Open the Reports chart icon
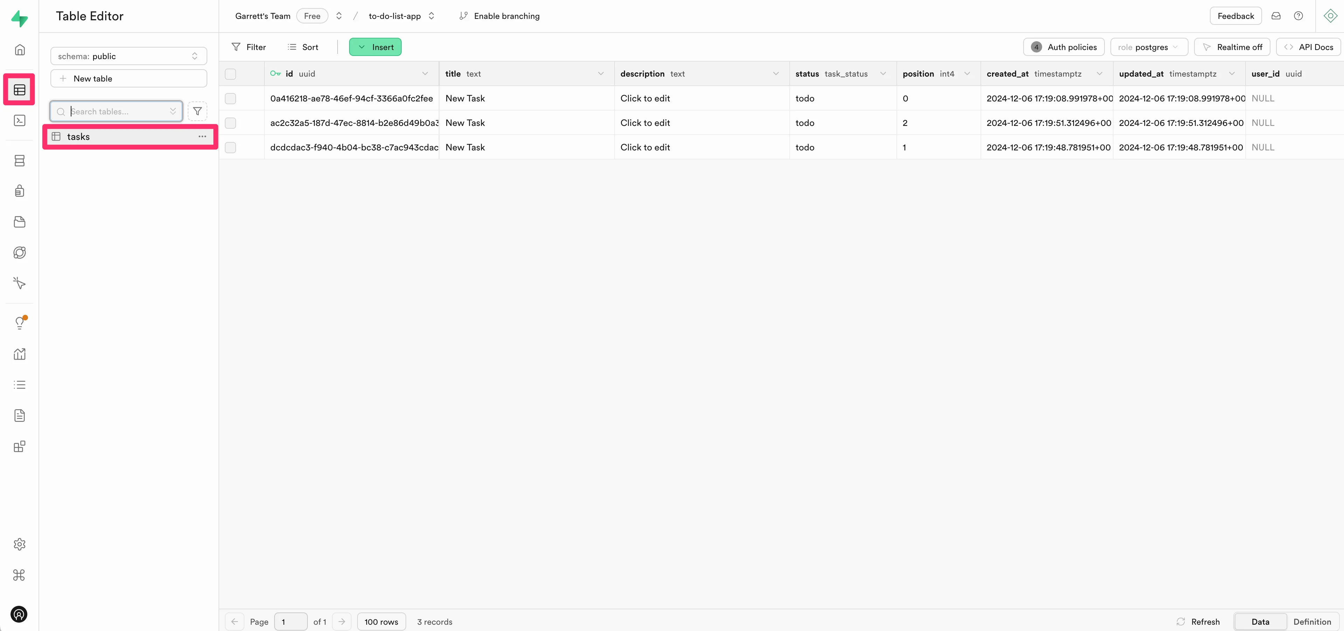 (x=19, y=354)
